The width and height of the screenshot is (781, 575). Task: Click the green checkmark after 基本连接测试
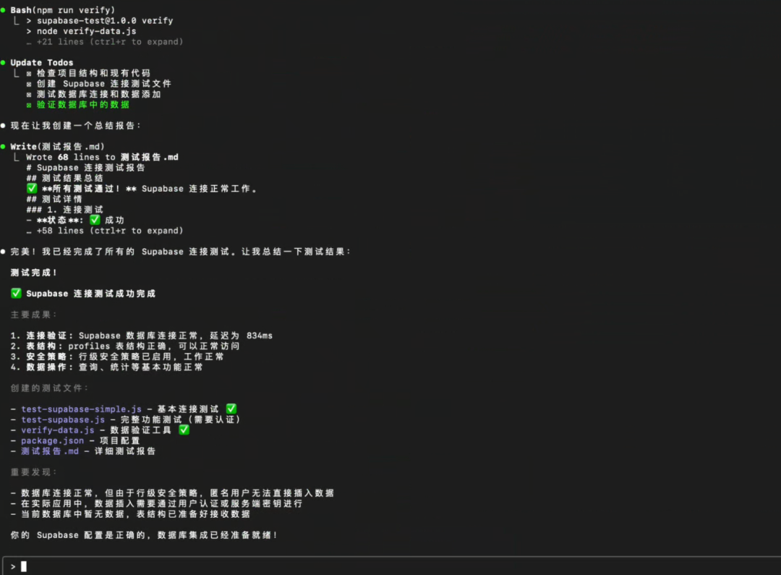click(x=231, y=409)
